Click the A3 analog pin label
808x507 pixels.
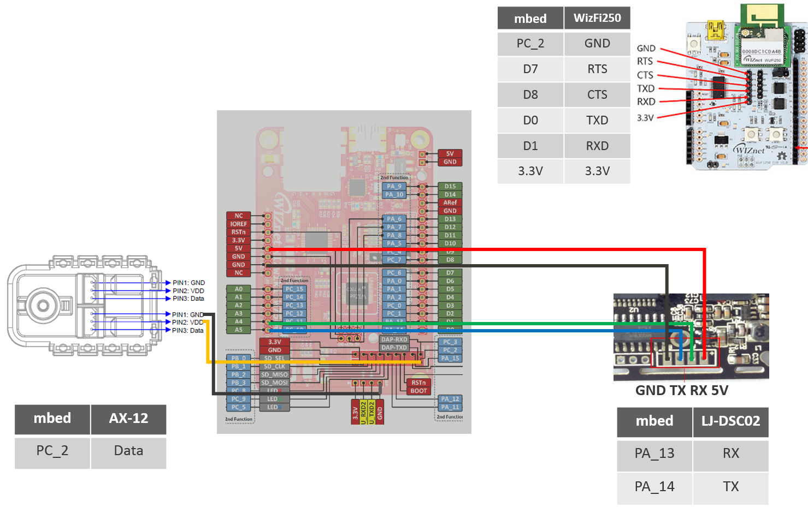(x=239, y=314)
